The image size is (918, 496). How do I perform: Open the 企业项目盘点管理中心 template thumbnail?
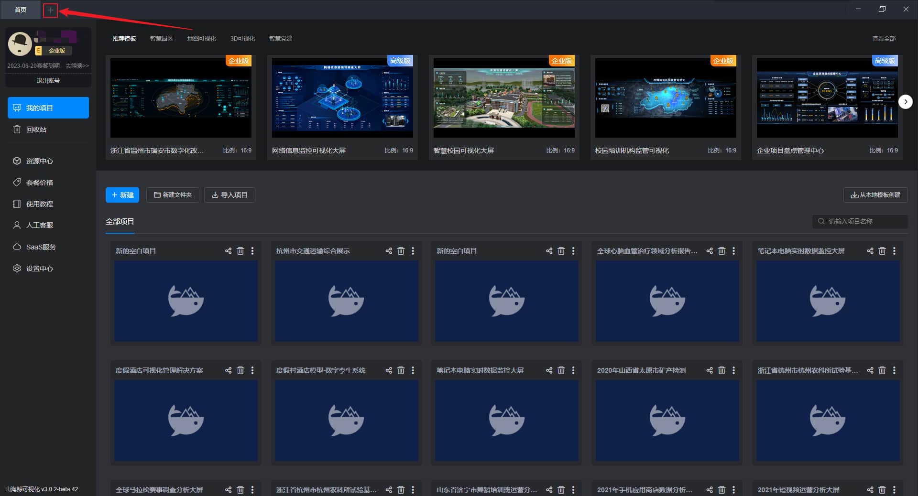tap(827, 98)
